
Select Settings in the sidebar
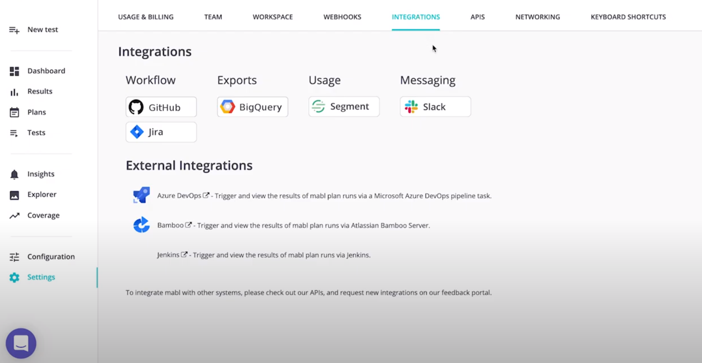41,277
